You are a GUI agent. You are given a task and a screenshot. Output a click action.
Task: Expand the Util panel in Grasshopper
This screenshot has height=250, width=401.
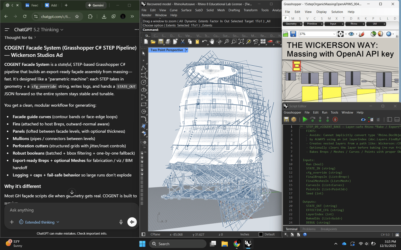point(376,24)
